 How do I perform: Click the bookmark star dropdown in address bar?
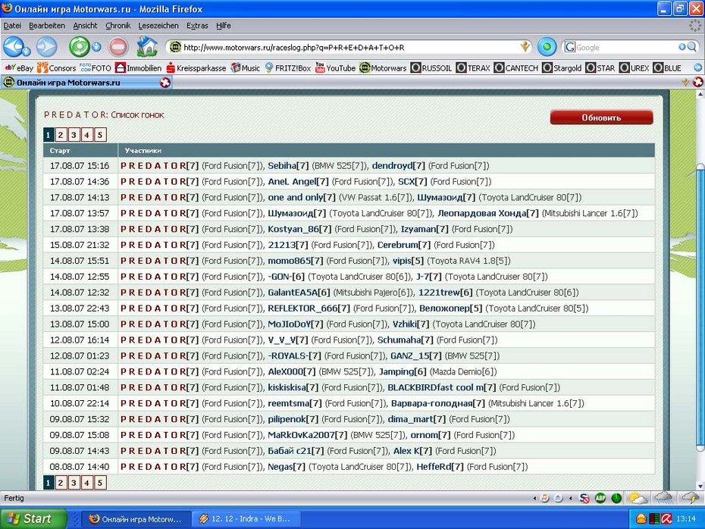(525, 47)
